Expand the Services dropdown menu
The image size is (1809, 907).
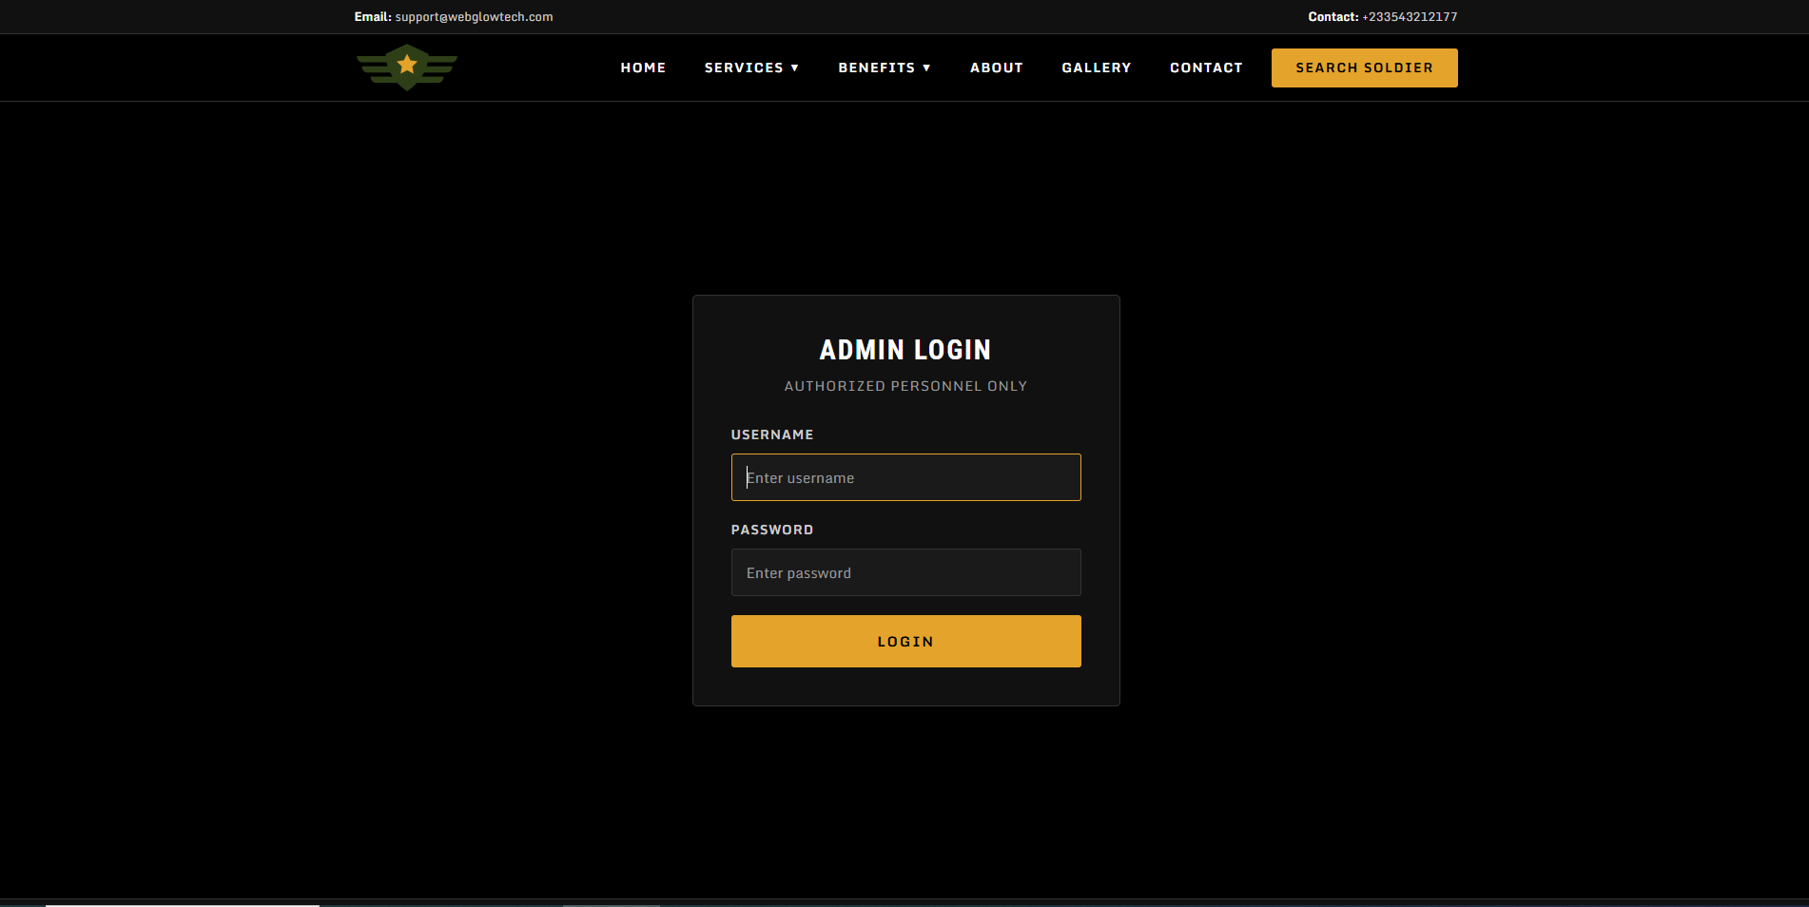tap(751, 68)
